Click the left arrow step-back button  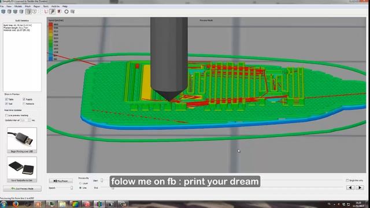350,188
